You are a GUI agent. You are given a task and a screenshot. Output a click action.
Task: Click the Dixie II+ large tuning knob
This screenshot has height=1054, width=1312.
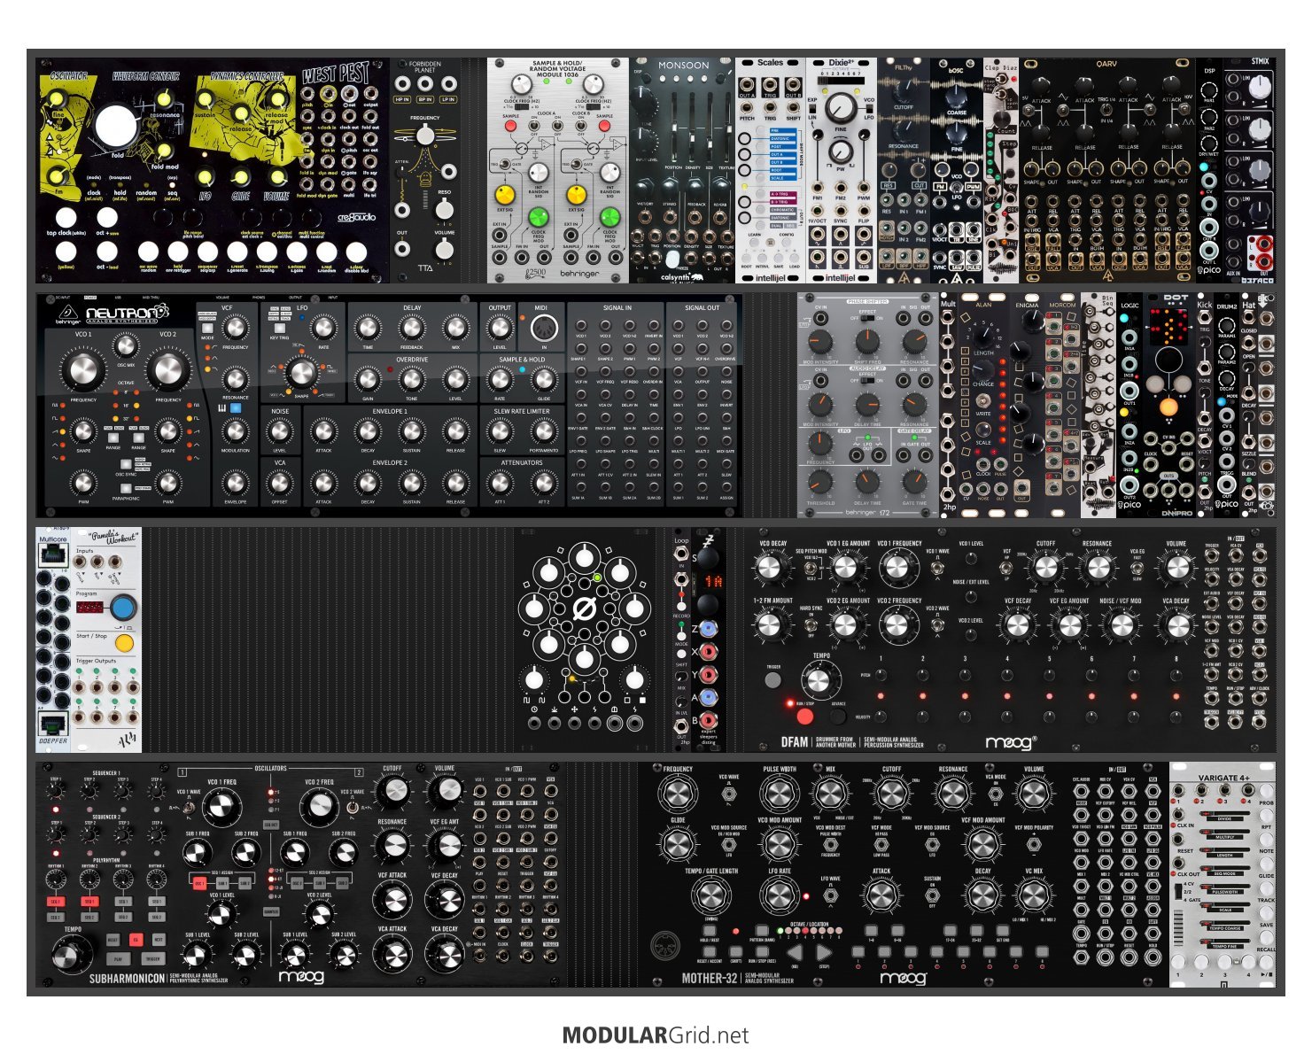coord(842,108)
